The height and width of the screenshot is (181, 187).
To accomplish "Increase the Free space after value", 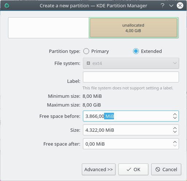I will pyautogui.click(x=175, y=142).
